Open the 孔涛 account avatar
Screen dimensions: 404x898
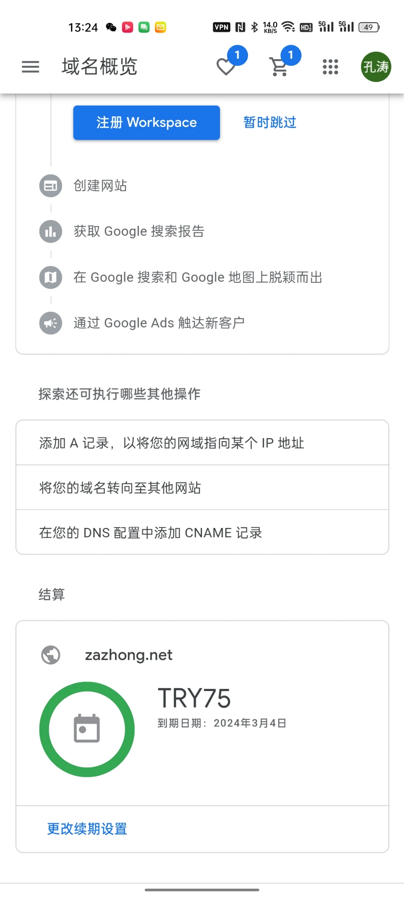(x=376, y=67)
